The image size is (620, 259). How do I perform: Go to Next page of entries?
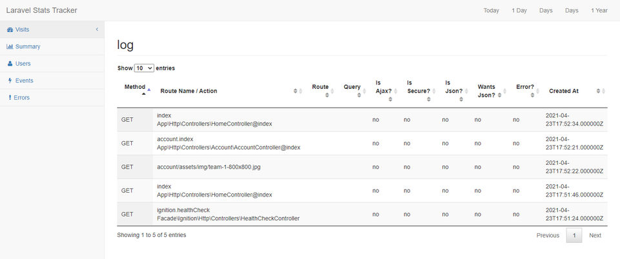coord(595,235)
